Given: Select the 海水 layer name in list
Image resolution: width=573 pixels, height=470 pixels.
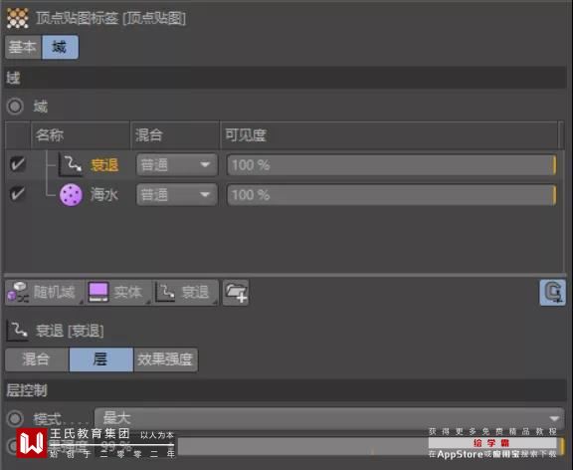Looking at the screenshot, I should [x=104, y=194].
